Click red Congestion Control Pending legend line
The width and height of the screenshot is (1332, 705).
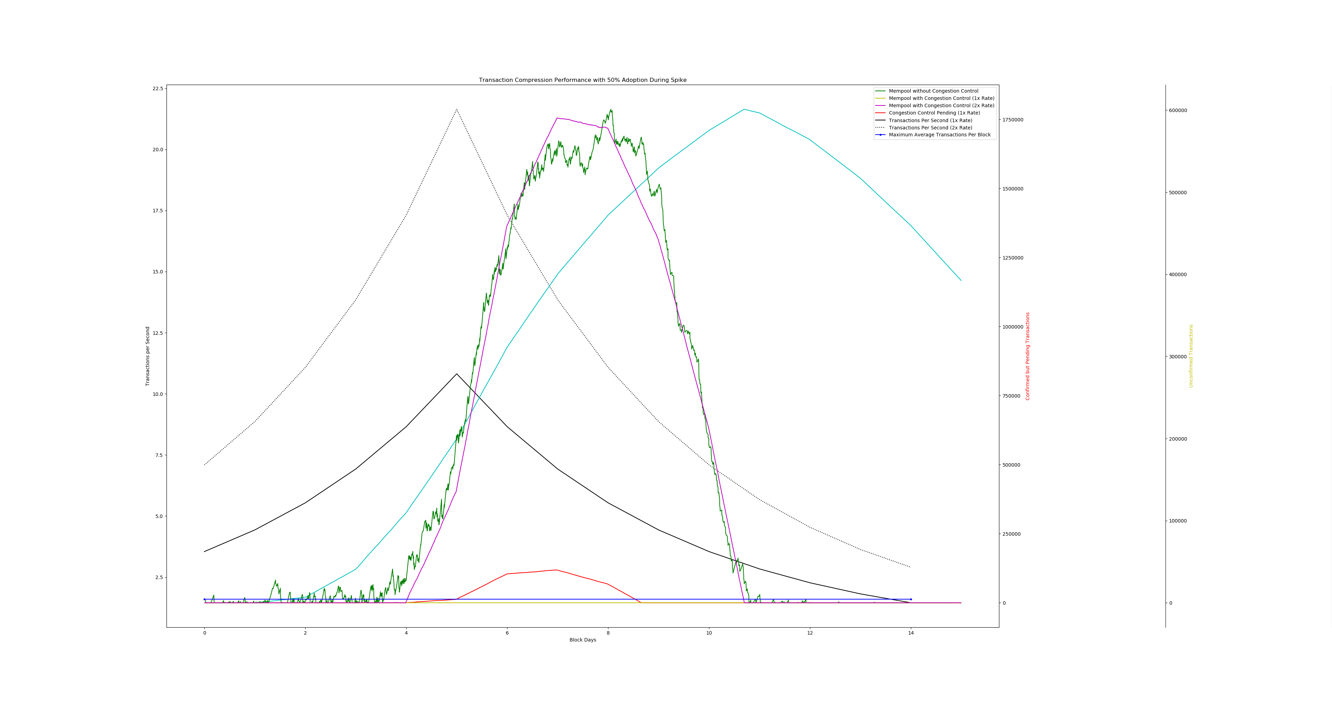[x=880, y=113]
